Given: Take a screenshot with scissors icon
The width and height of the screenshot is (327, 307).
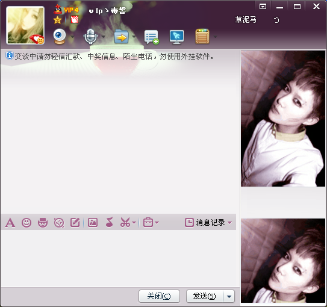Looking at the screenshot, I should pyautogui.click(x=125, y=222).
